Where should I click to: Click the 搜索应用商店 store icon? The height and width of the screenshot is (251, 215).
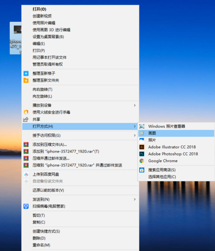[x=142, y=170]
